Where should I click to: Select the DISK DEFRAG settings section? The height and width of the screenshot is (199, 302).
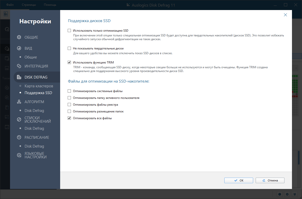[36, 77]
